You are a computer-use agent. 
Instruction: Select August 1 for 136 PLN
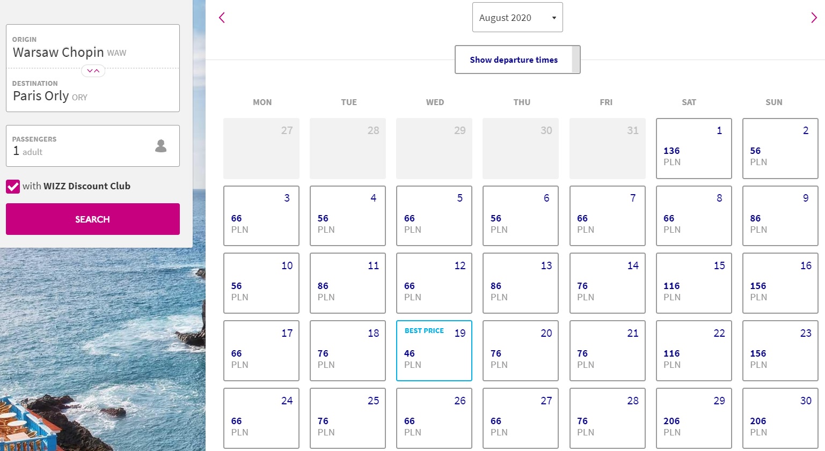[693, 149]
